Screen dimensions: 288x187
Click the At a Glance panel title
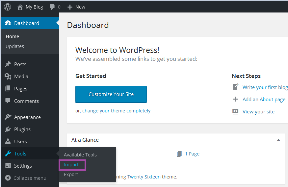tap(85, 140)
